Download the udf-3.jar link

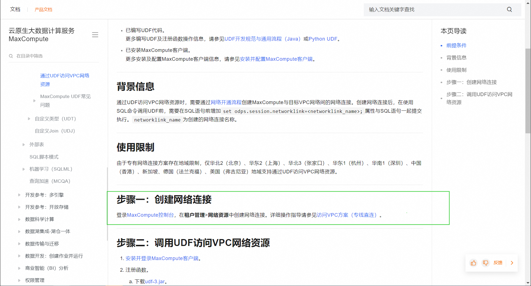[x=155, y=282]
